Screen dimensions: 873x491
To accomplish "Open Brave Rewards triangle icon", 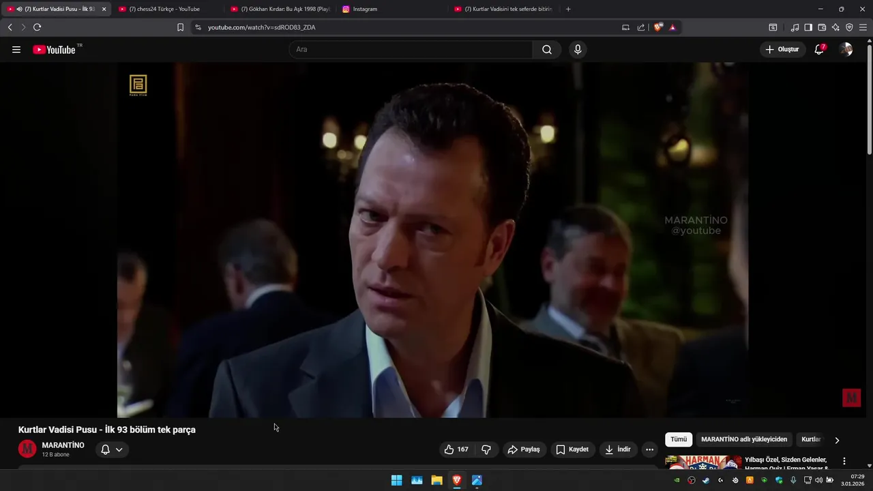I will pyautogui.click(x=672, y=27).
